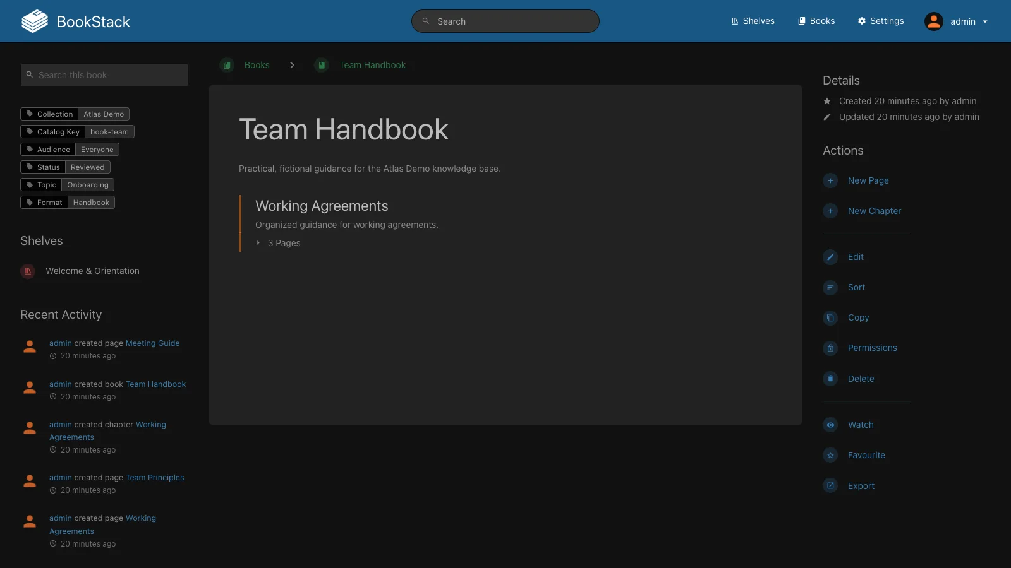Click the New Chapter action label

point(875,211)
